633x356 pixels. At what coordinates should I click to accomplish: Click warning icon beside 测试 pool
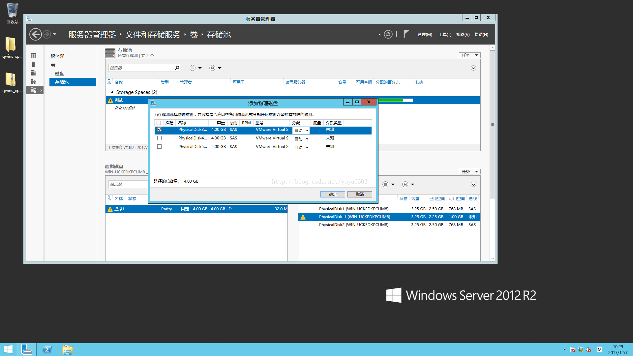coord(110,100)
